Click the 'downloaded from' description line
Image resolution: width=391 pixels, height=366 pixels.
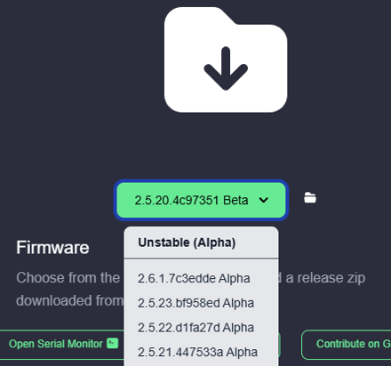pyautogui.click(x=70, y=300)
